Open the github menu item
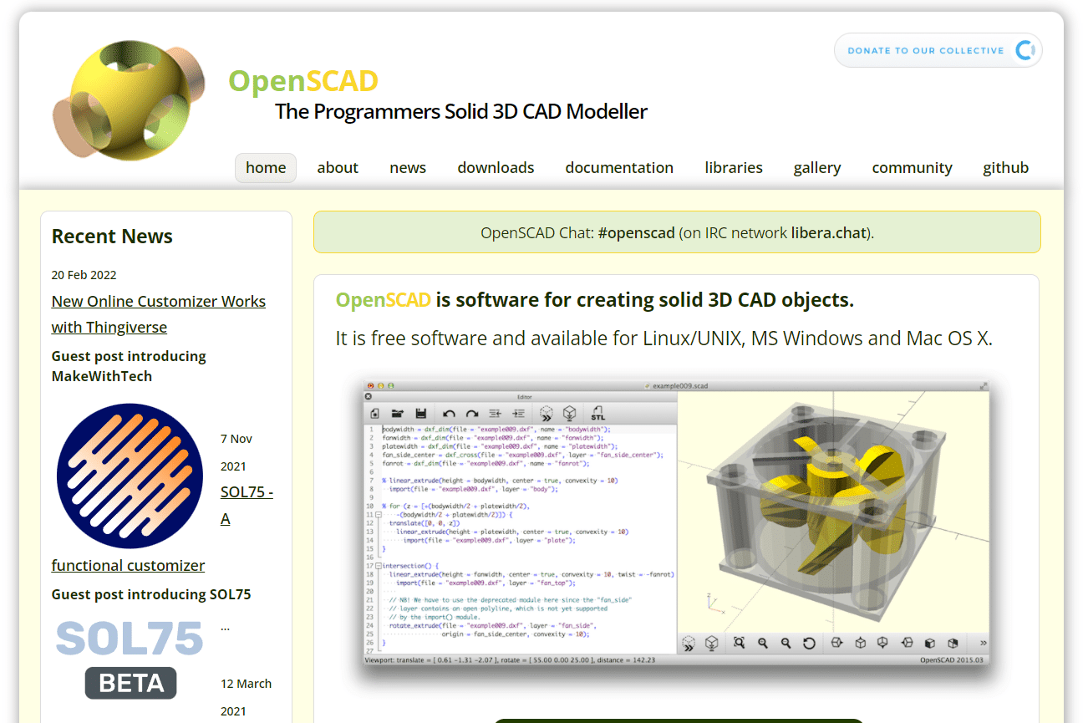The height and width of the screenshot is (723, 1088). 1006,167
